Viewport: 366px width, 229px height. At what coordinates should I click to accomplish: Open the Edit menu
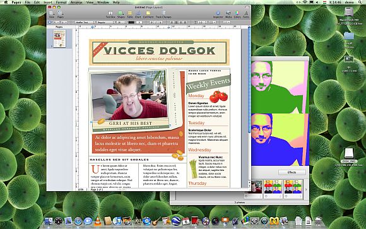click(37, 3)
